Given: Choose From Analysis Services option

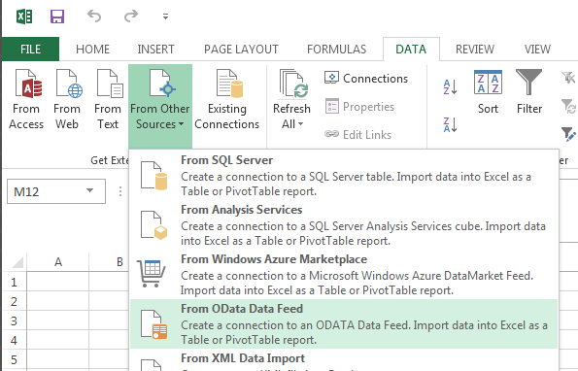Looking at the screenshot, I should 344,224.
